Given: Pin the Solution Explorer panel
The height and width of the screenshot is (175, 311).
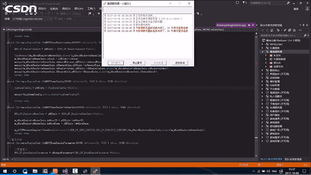Looking at the screenshot, I should click(303, 25).
